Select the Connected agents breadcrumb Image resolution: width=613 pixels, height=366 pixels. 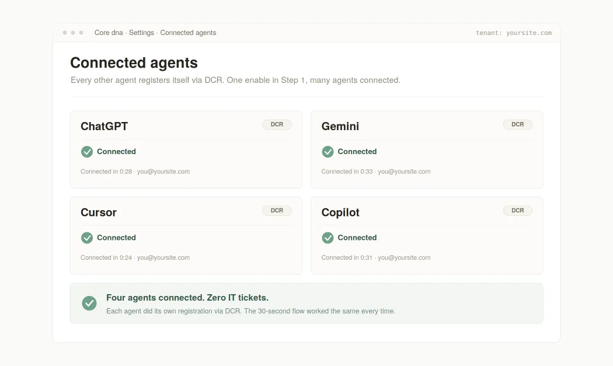click(x=188, y=33)
